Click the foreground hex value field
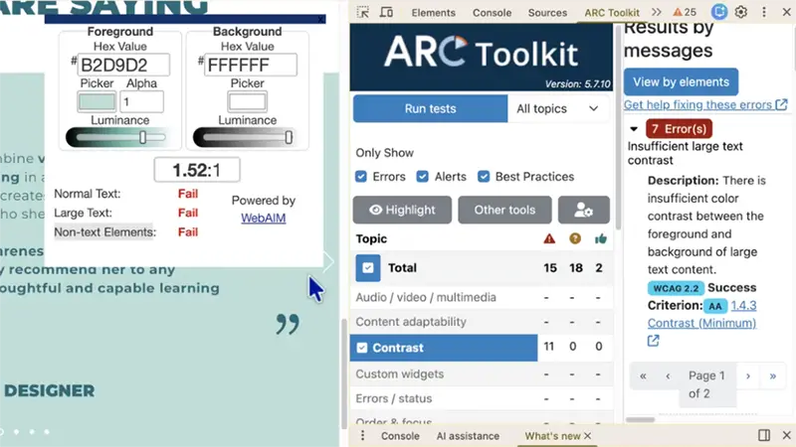The height and width of the screenshot is (447, 796). click(123, 65)
